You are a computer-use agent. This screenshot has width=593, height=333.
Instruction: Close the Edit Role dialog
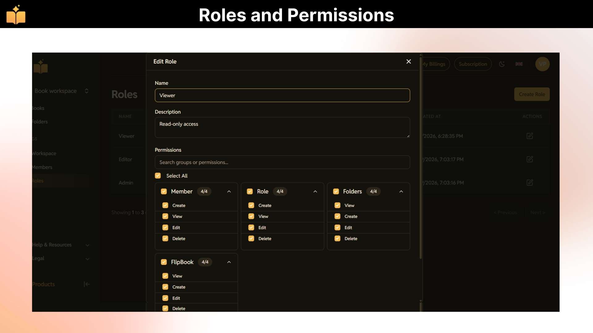tap(409, 62)
